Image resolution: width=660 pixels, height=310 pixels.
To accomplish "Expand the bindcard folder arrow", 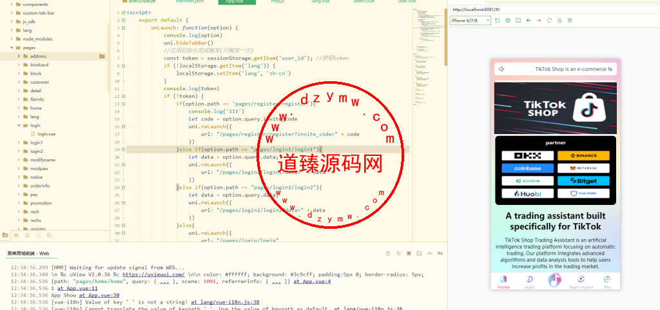I will pyautogui.click(x=19, y=65).
